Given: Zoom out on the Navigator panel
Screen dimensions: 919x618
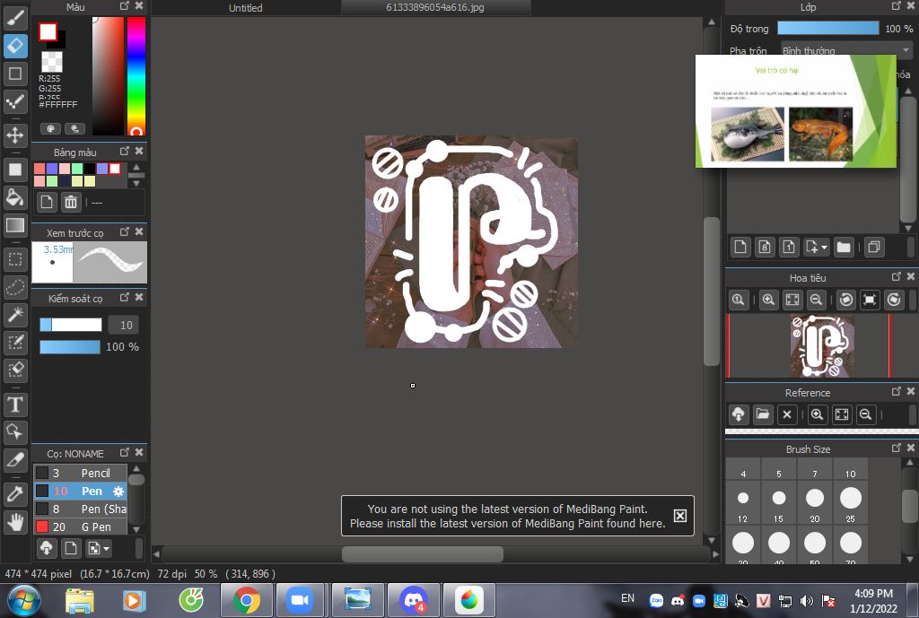Looking at the screenshot, I should [816, 300].
